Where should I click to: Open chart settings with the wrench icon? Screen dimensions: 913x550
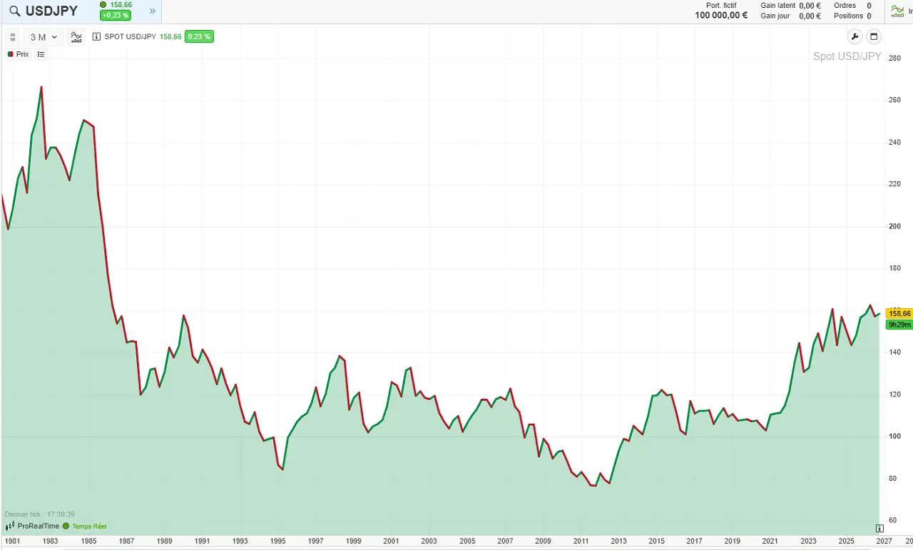click(x=855, y=37)
